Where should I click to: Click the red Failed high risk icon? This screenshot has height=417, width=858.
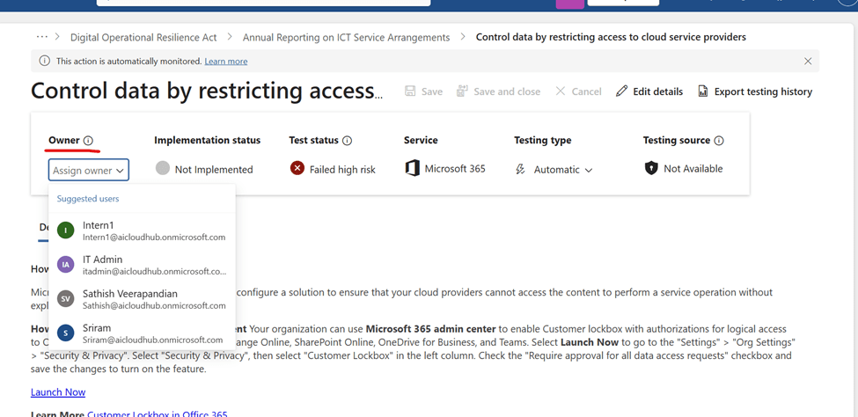297,168
